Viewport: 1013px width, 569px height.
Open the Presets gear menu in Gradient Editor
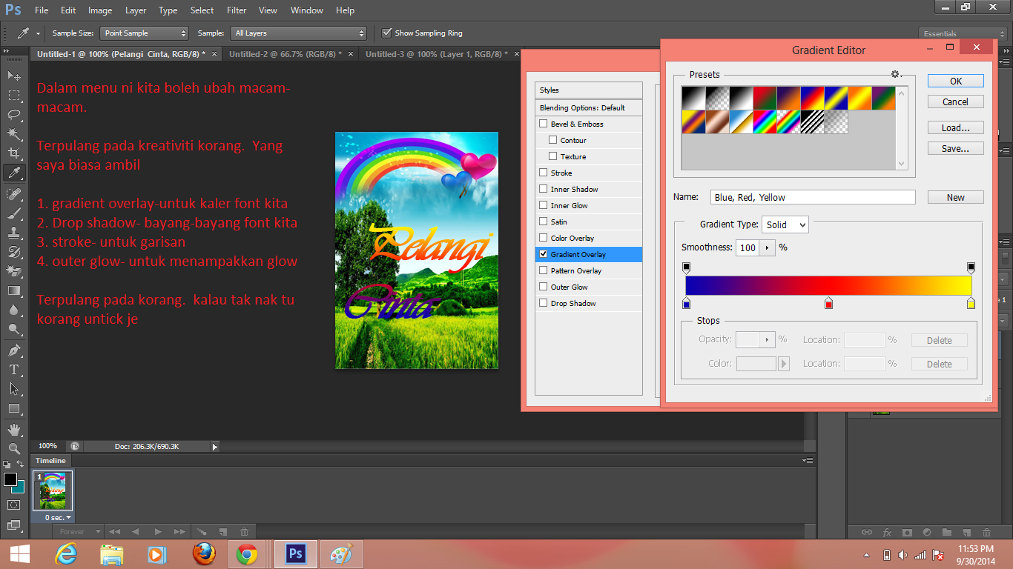(x=895, y=74)
